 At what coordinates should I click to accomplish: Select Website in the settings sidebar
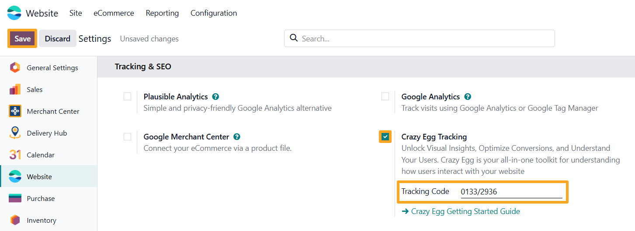tap(49, 177)
